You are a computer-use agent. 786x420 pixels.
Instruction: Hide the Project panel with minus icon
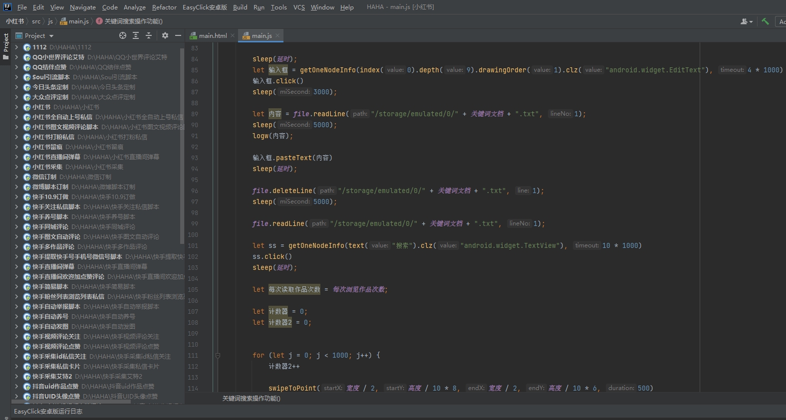point(178,35)
